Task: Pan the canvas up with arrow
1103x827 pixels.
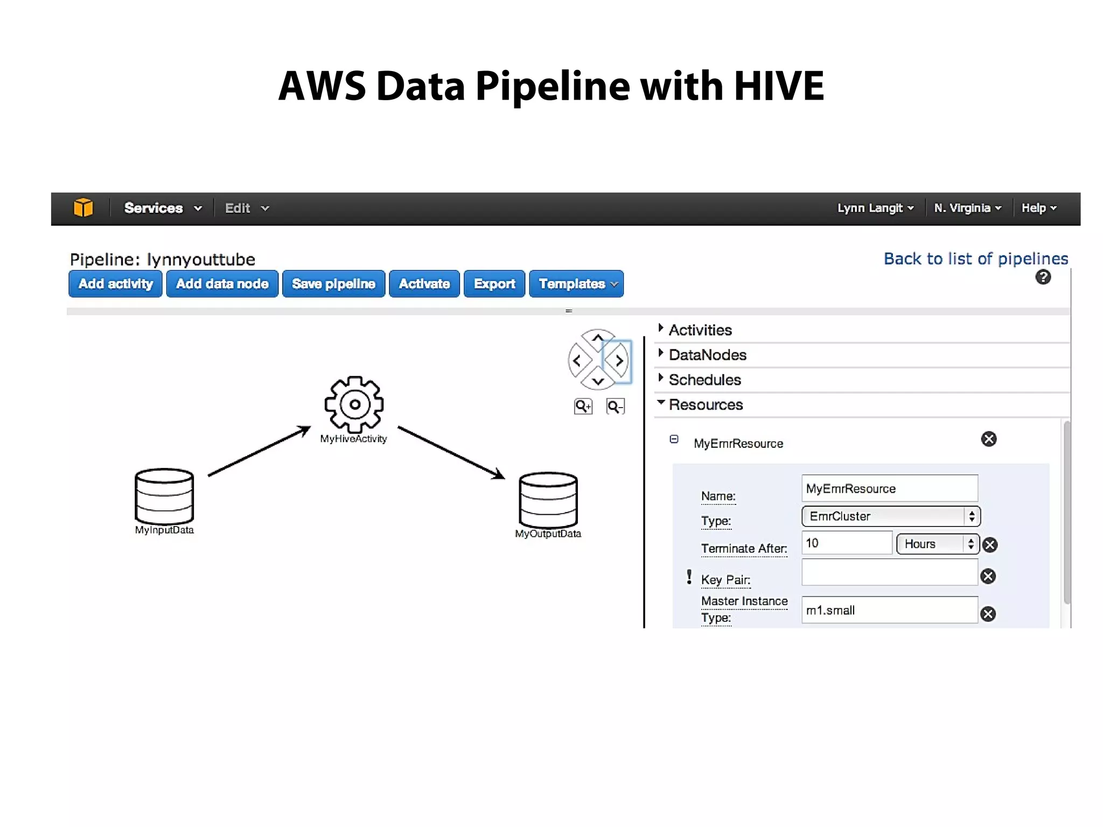Action: (598, 339)
